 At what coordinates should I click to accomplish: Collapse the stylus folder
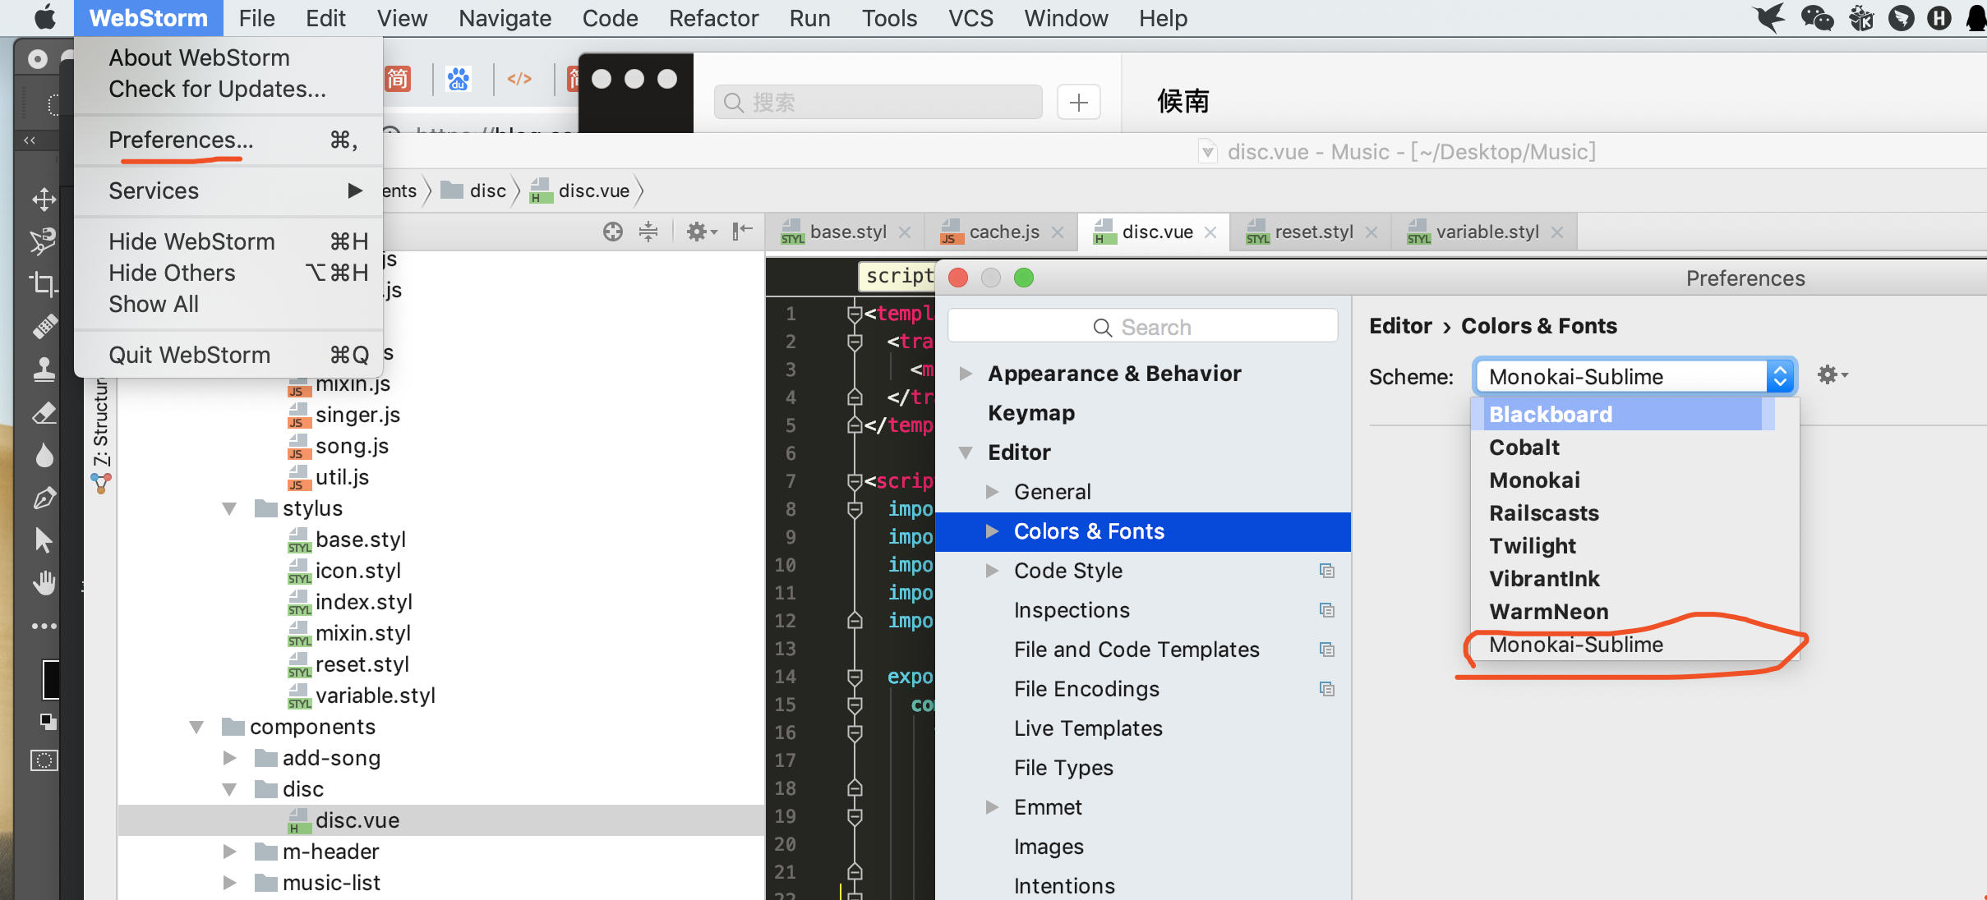point(229,509)
